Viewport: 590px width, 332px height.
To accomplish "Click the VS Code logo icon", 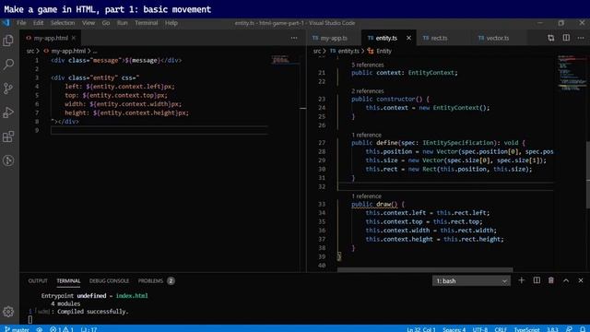I will click(6, 23).
